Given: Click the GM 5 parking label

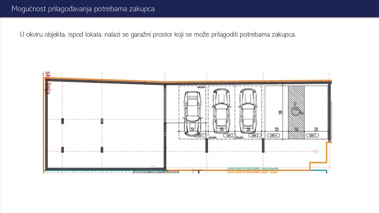Looking at the screenshot, I should coord(312,135).
